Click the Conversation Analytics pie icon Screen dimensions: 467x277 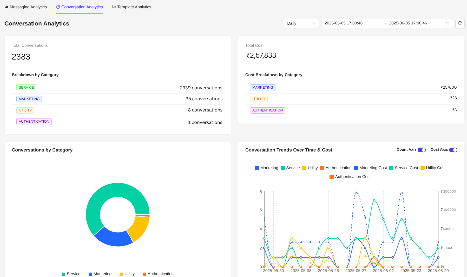pos(58,7)
